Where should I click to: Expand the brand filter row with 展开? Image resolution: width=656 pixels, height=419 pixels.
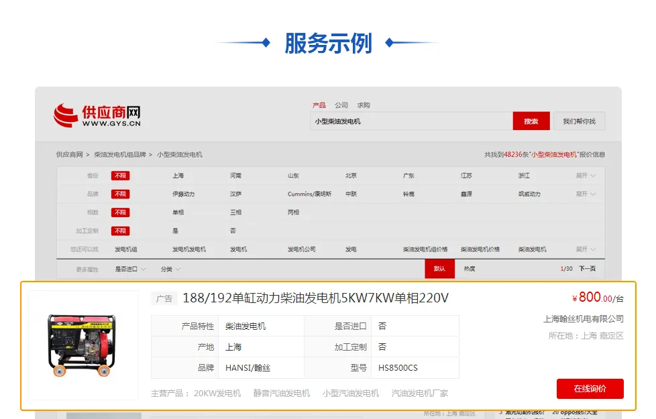point(586,194)
